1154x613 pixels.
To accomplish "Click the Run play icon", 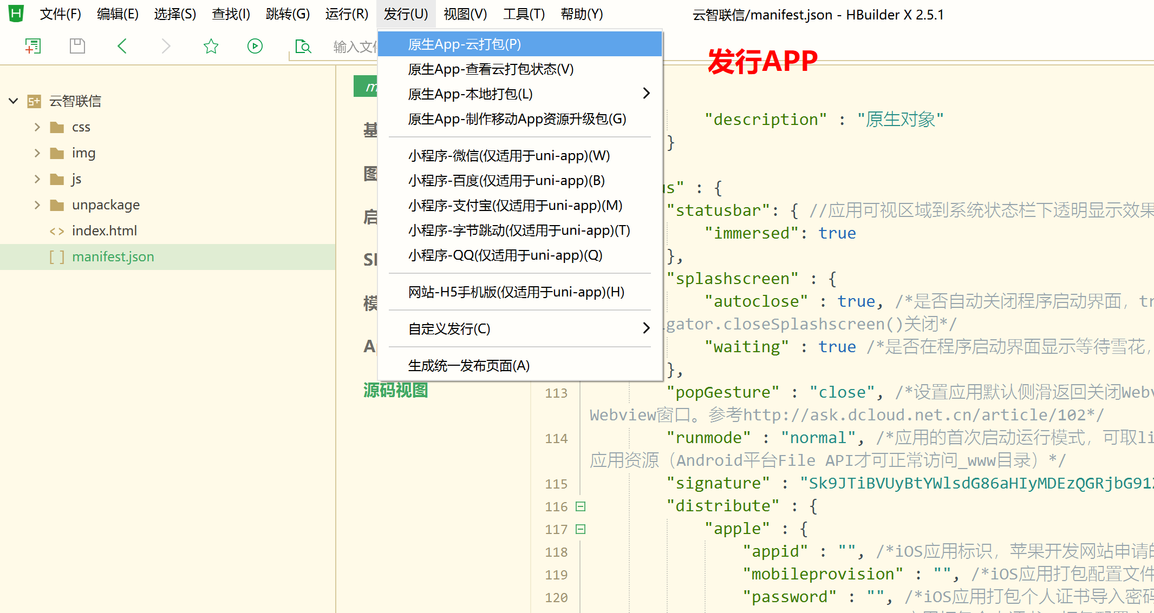I will pos(255,47).
